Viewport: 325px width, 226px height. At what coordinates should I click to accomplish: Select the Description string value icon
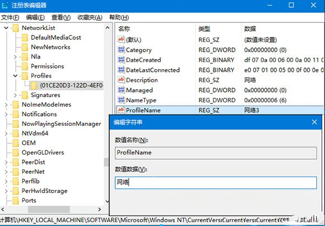click(x=121, y=80)
